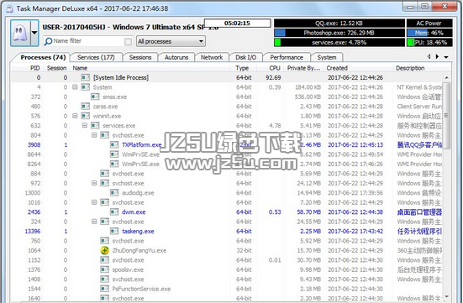Click the Mem: 46% indicator
Screen dimensions: 463x303
(x=429, y=33)
